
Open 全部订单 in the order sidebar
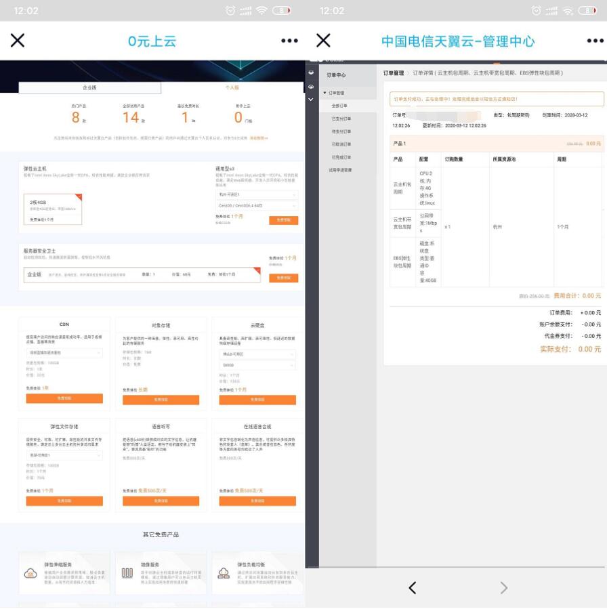pyautogui.click(x=341, y=106)
